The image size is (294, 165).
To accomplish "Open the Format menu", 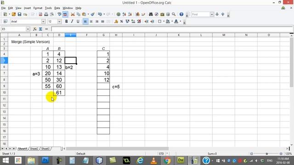I will [x=38, y=8].
